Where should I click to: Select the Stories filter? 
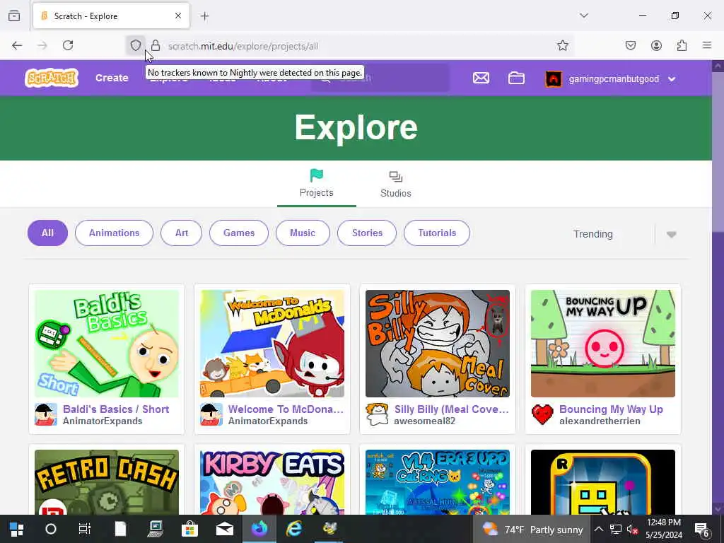367,233
